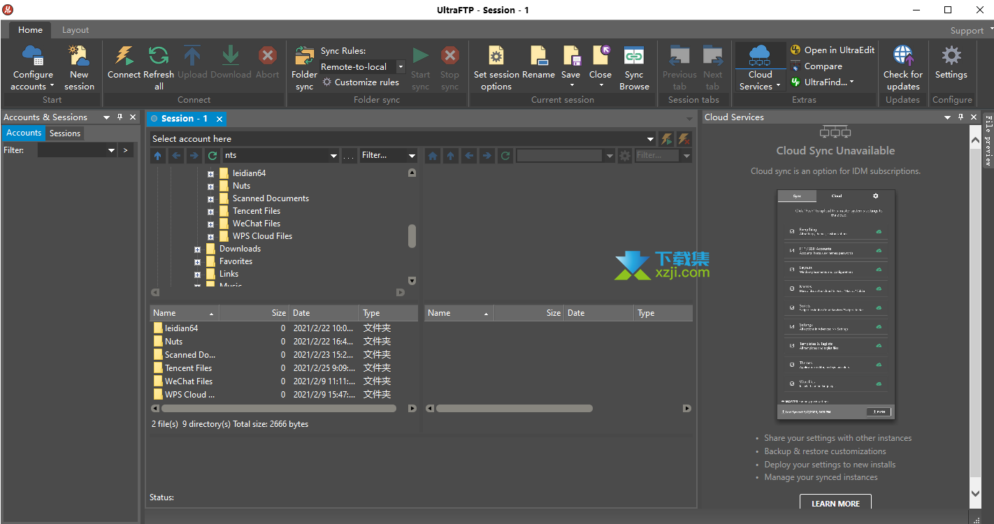Expand the Favorites tree node

pos(197,261)
